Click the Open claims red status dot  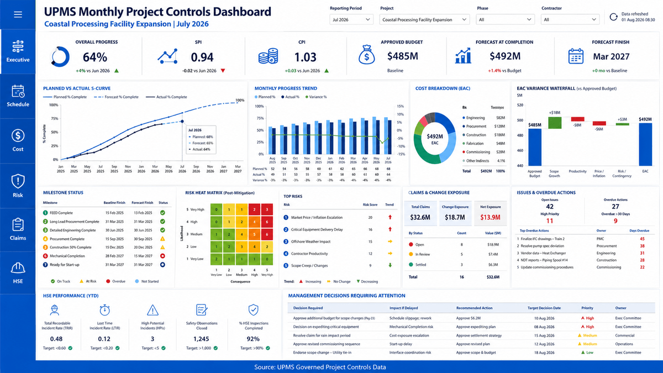click(411, 244)
